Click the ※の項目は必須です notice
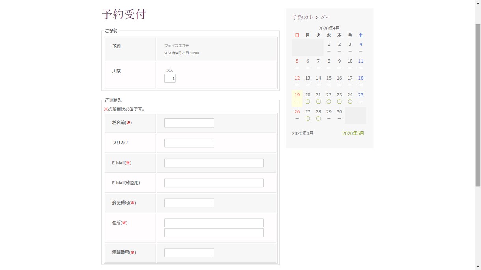The width and height of the screenshot is (481, 270). 124,109
